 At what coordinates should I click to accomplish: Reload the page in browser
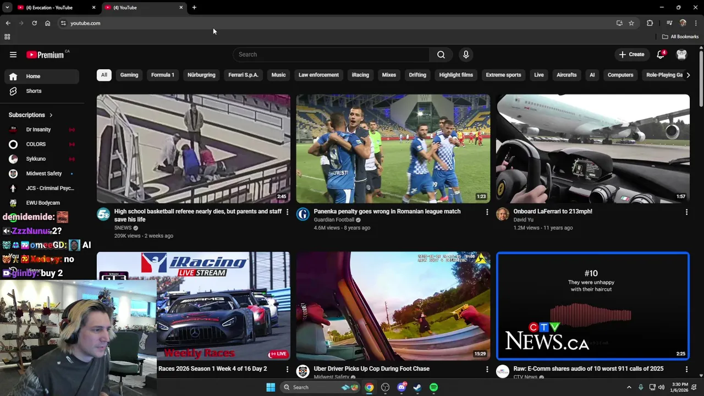coord(34,23)
